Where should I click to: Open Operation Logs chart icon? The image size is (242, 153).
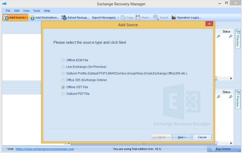(x=173, y=18)
